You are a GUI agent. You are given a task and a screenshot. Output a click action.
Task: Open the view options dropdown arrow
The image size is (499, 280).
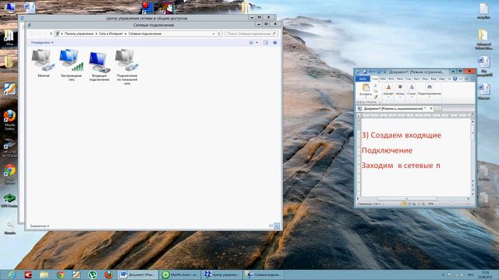click(x=257, y=42)
